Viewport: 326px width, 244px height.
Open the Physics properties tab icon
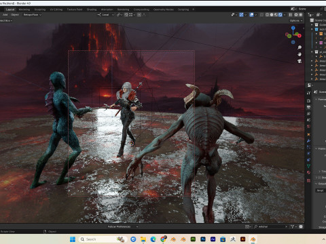(x=308, y=153)
